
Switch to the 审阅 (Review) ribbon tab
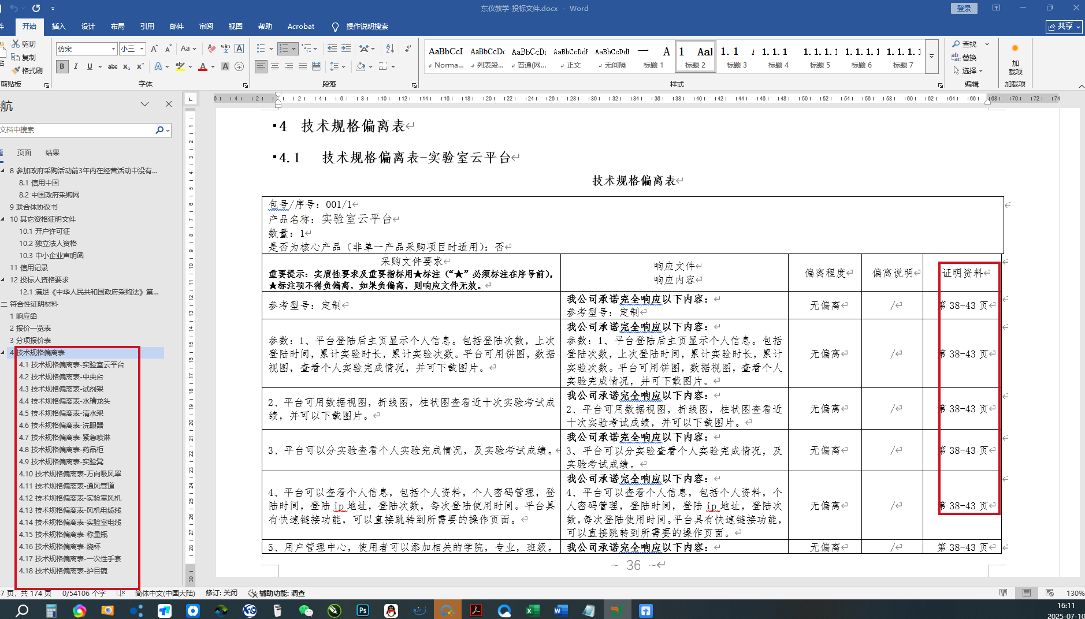(x=206, y=27)
